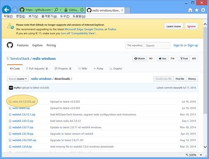Switch to the Wiki tab
This screenshot has width=209, height=159.
(83, 68)
